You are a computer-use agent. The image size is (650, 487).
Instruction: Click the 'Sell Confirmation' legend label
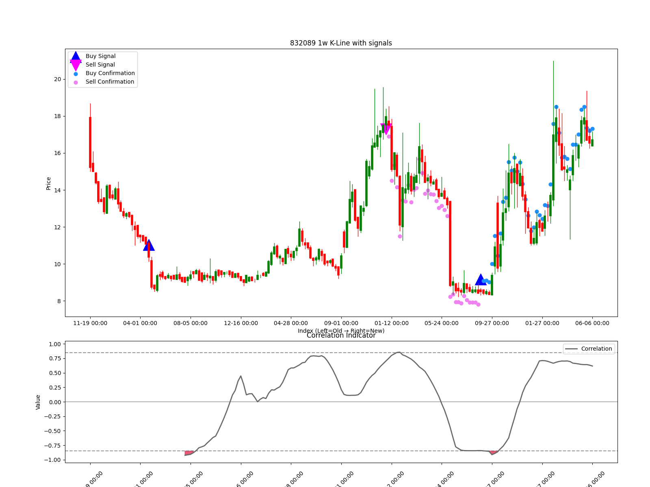pos(110,82)
